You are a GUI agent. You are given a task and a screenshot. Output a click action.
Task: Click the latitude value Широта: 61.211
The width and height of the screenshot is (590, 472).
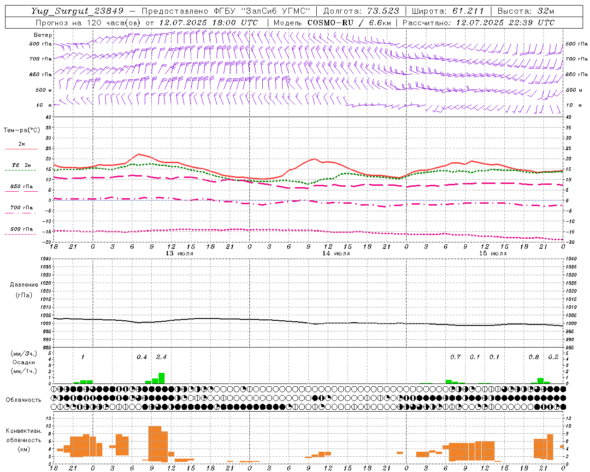[448, 11]
